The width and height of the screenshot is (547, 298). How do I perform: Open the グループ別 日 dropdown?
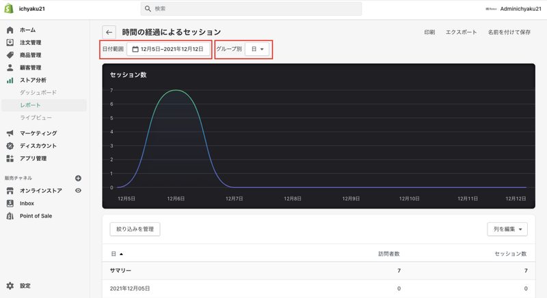point(258,49)
